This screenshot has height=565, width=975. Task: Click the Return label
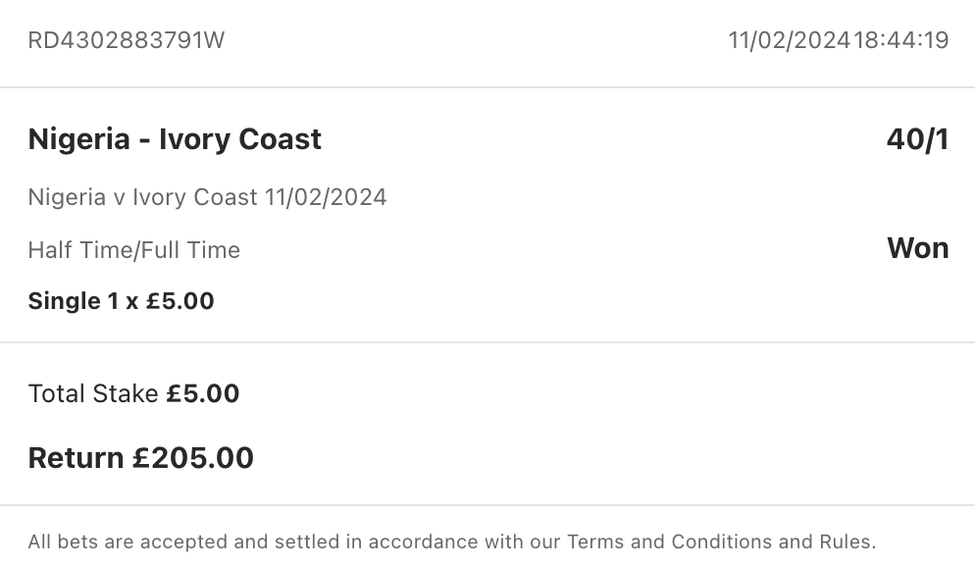[x=76, y=458]
